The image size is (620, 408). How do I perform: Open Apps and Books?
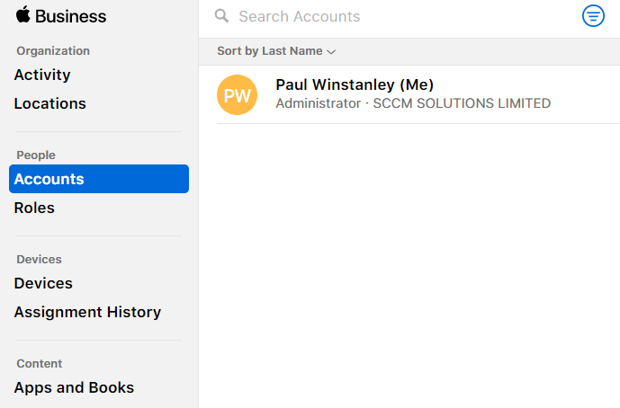coord(74,387)
